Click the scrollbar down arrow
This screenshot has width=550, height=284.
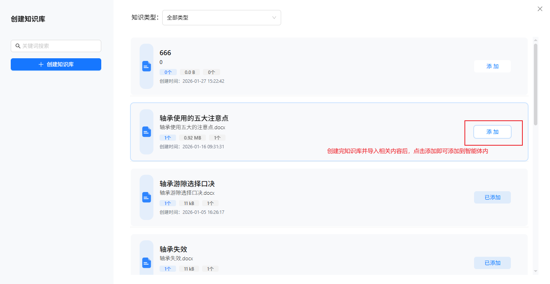pyautogui.click(x=535, y=271)
